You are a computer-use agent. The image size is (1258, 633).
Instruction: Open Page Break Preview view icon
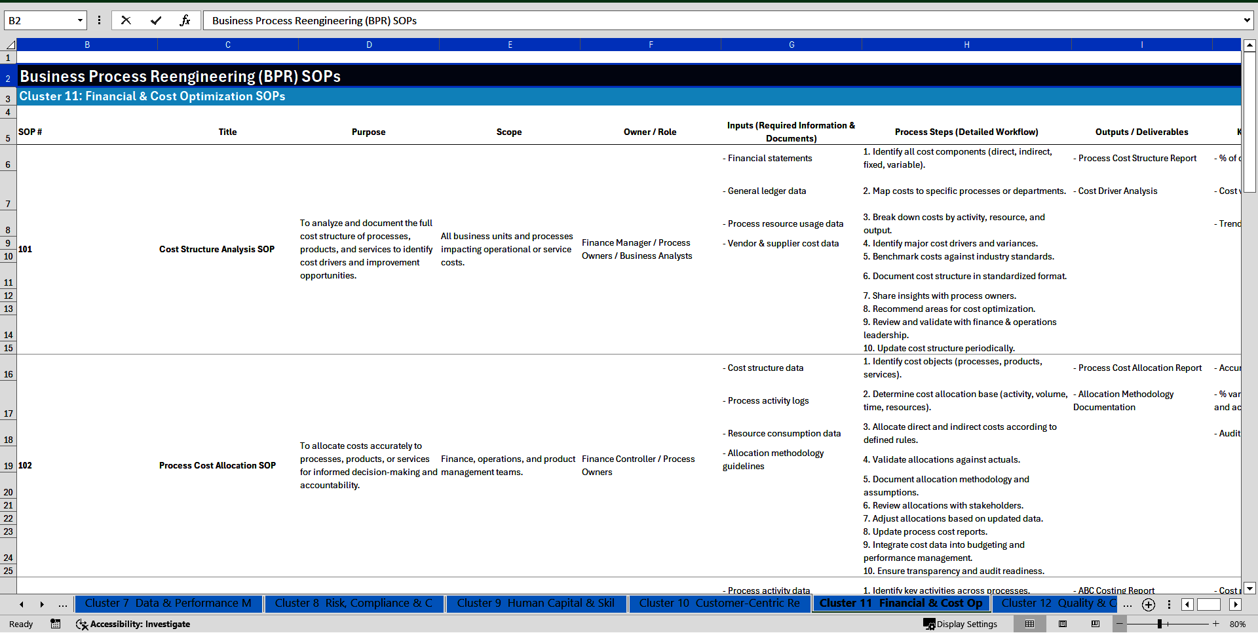click(1094, 624)
